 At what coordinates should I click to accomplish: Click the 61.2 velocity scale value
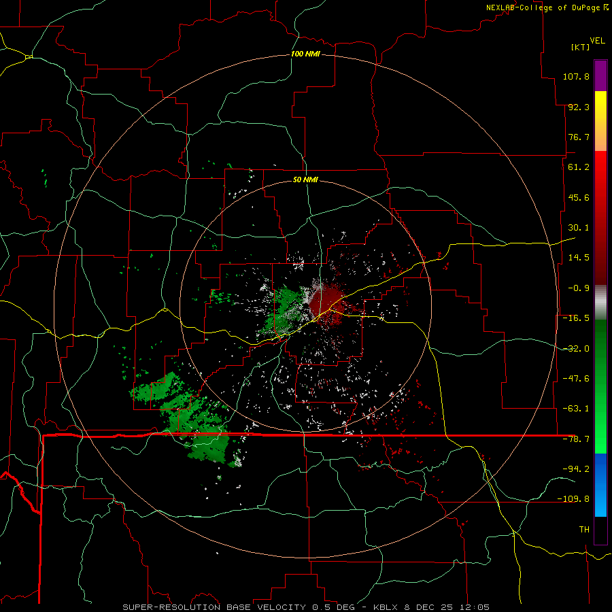[579, 167]
